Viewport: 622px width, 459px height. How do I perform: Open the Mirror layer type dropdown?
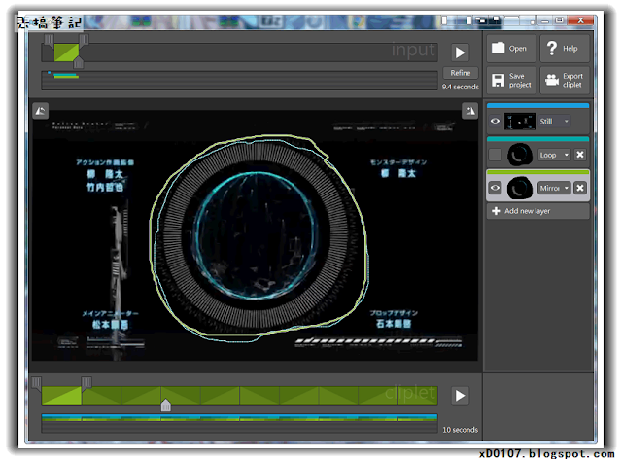coord(555,188)
